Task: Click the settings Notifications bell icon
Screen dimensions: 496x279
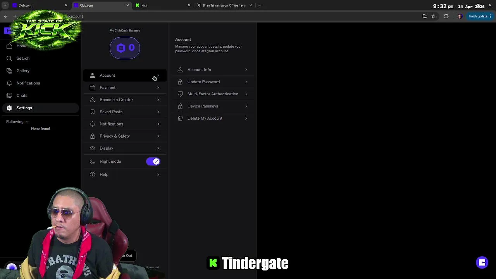Action: click(92, 124)
